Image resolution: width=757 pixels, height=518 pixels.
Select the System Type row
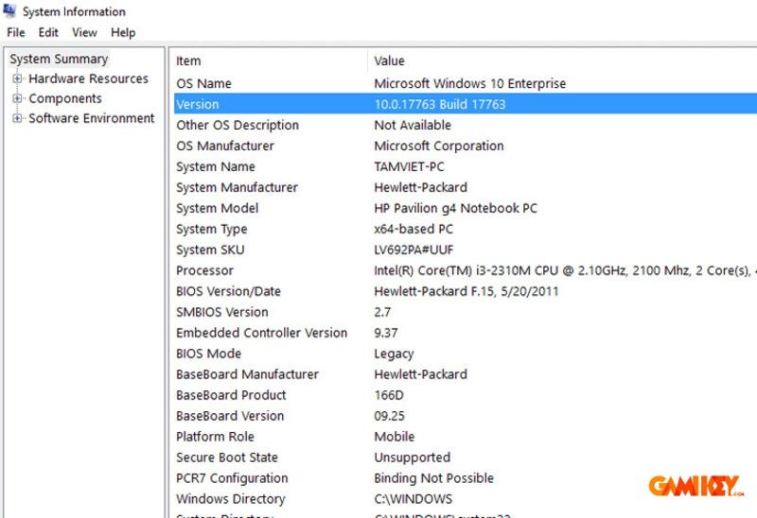coord(466,229)
